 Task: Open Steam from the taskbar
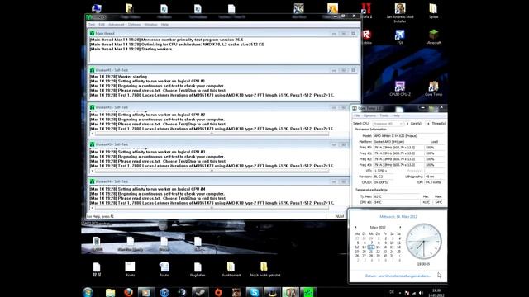(x=200, y=292)
